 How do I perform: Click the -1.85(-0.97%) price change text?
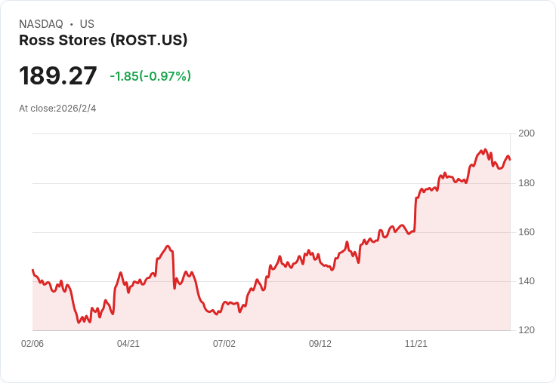(150, 76)
